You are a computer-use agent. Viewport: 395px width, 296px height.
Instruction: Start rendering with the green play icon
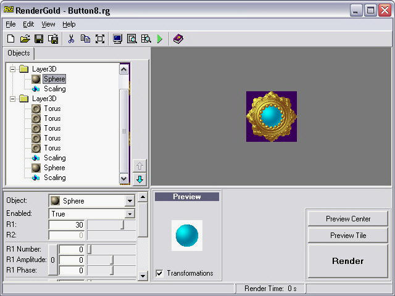160,39
